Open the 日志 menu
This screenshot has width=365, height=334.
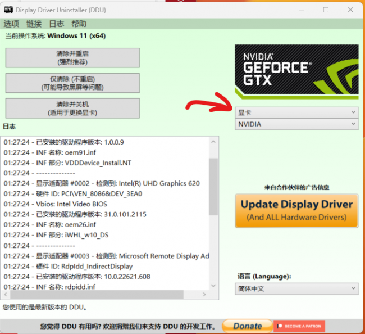57,24
